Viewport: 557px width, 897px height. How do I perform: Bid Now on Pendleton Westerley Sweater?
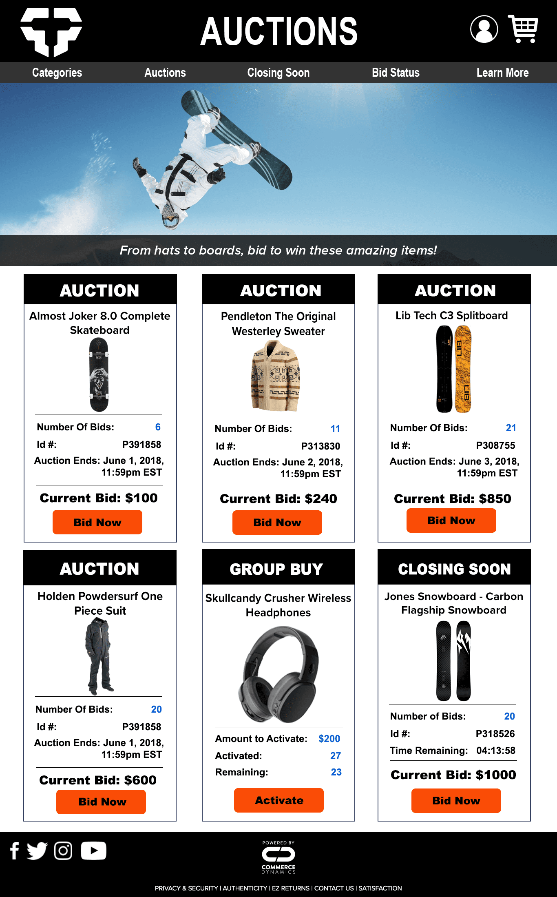click(277, 523)
